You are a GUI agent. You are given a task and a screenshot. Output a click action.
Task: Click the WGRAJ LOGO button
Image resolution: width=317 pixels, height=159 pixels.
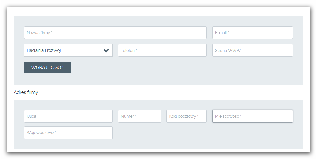coord(47,67)
